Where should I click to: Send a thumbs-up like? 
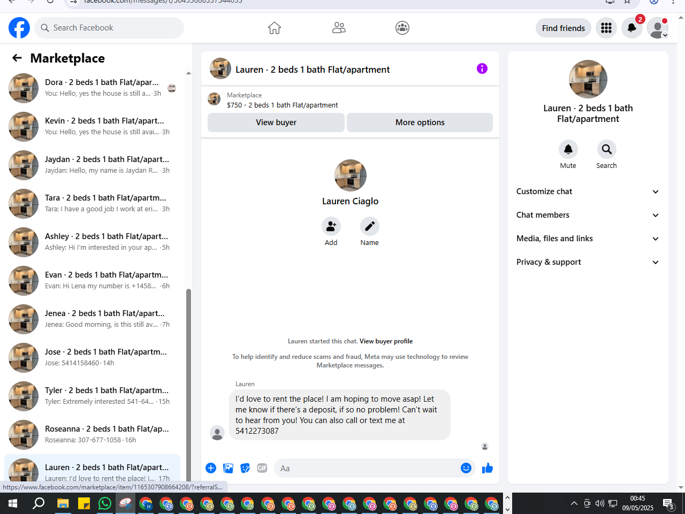(x=488, y=468)
